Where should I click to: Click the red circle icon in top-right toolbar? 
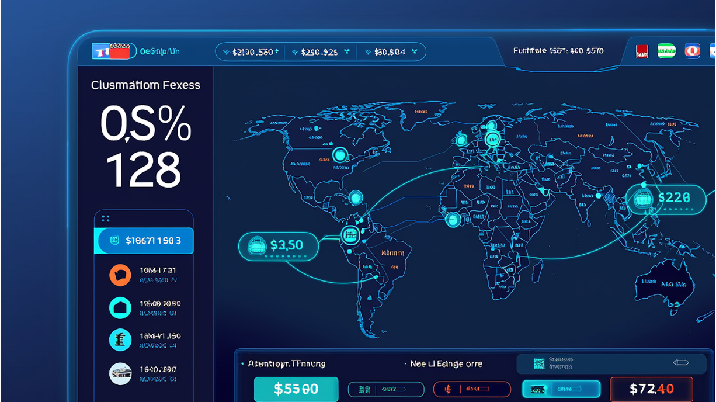692,51
